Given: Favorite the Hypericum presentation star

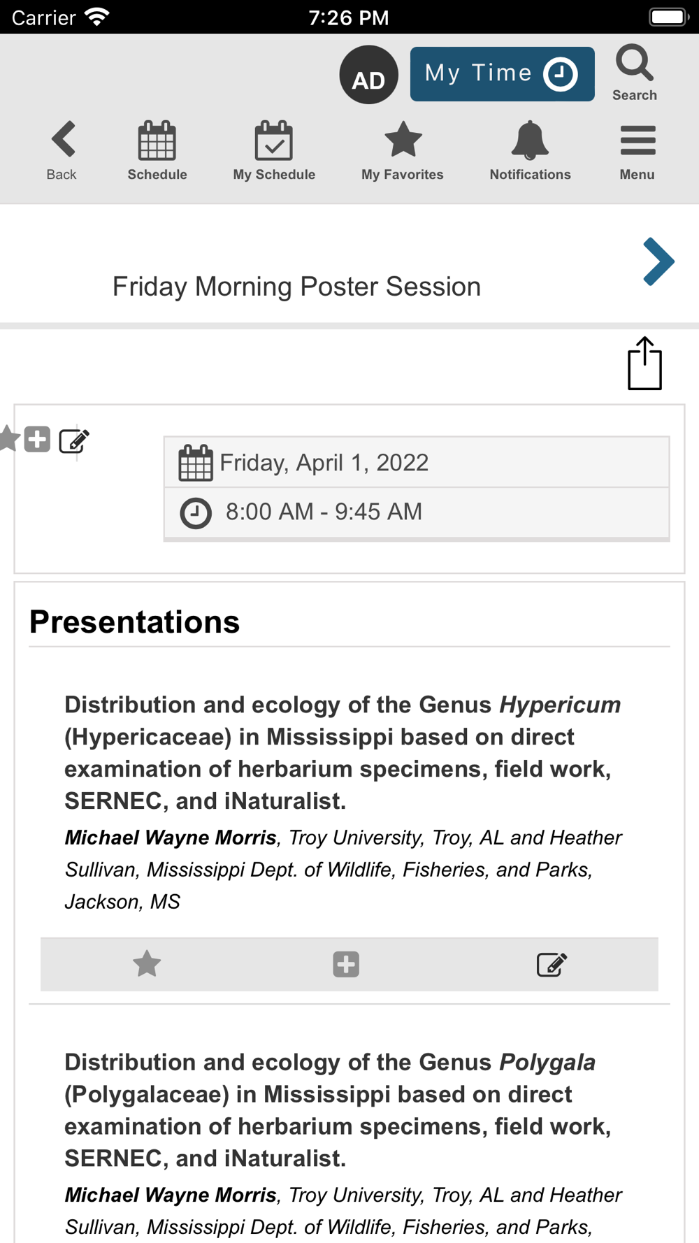Looking at the screenshot, I should tap(147, 964).
